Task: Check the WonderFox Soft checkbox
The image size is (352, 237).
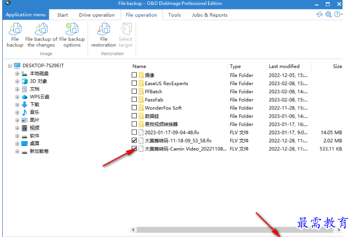Action: tap(134, 108)
